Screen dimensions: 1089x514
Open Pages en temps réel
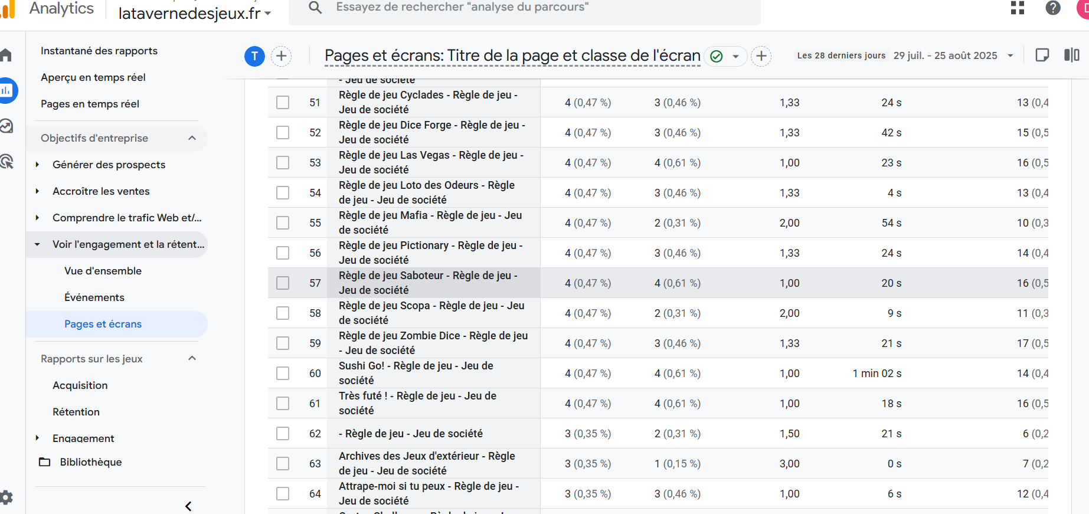pos(90,104)
